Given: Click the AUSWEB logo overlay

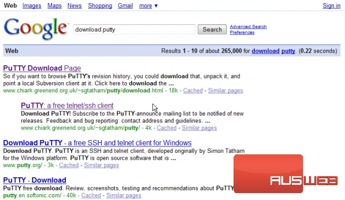Looking at the screenshot, I should click(286, 174).
